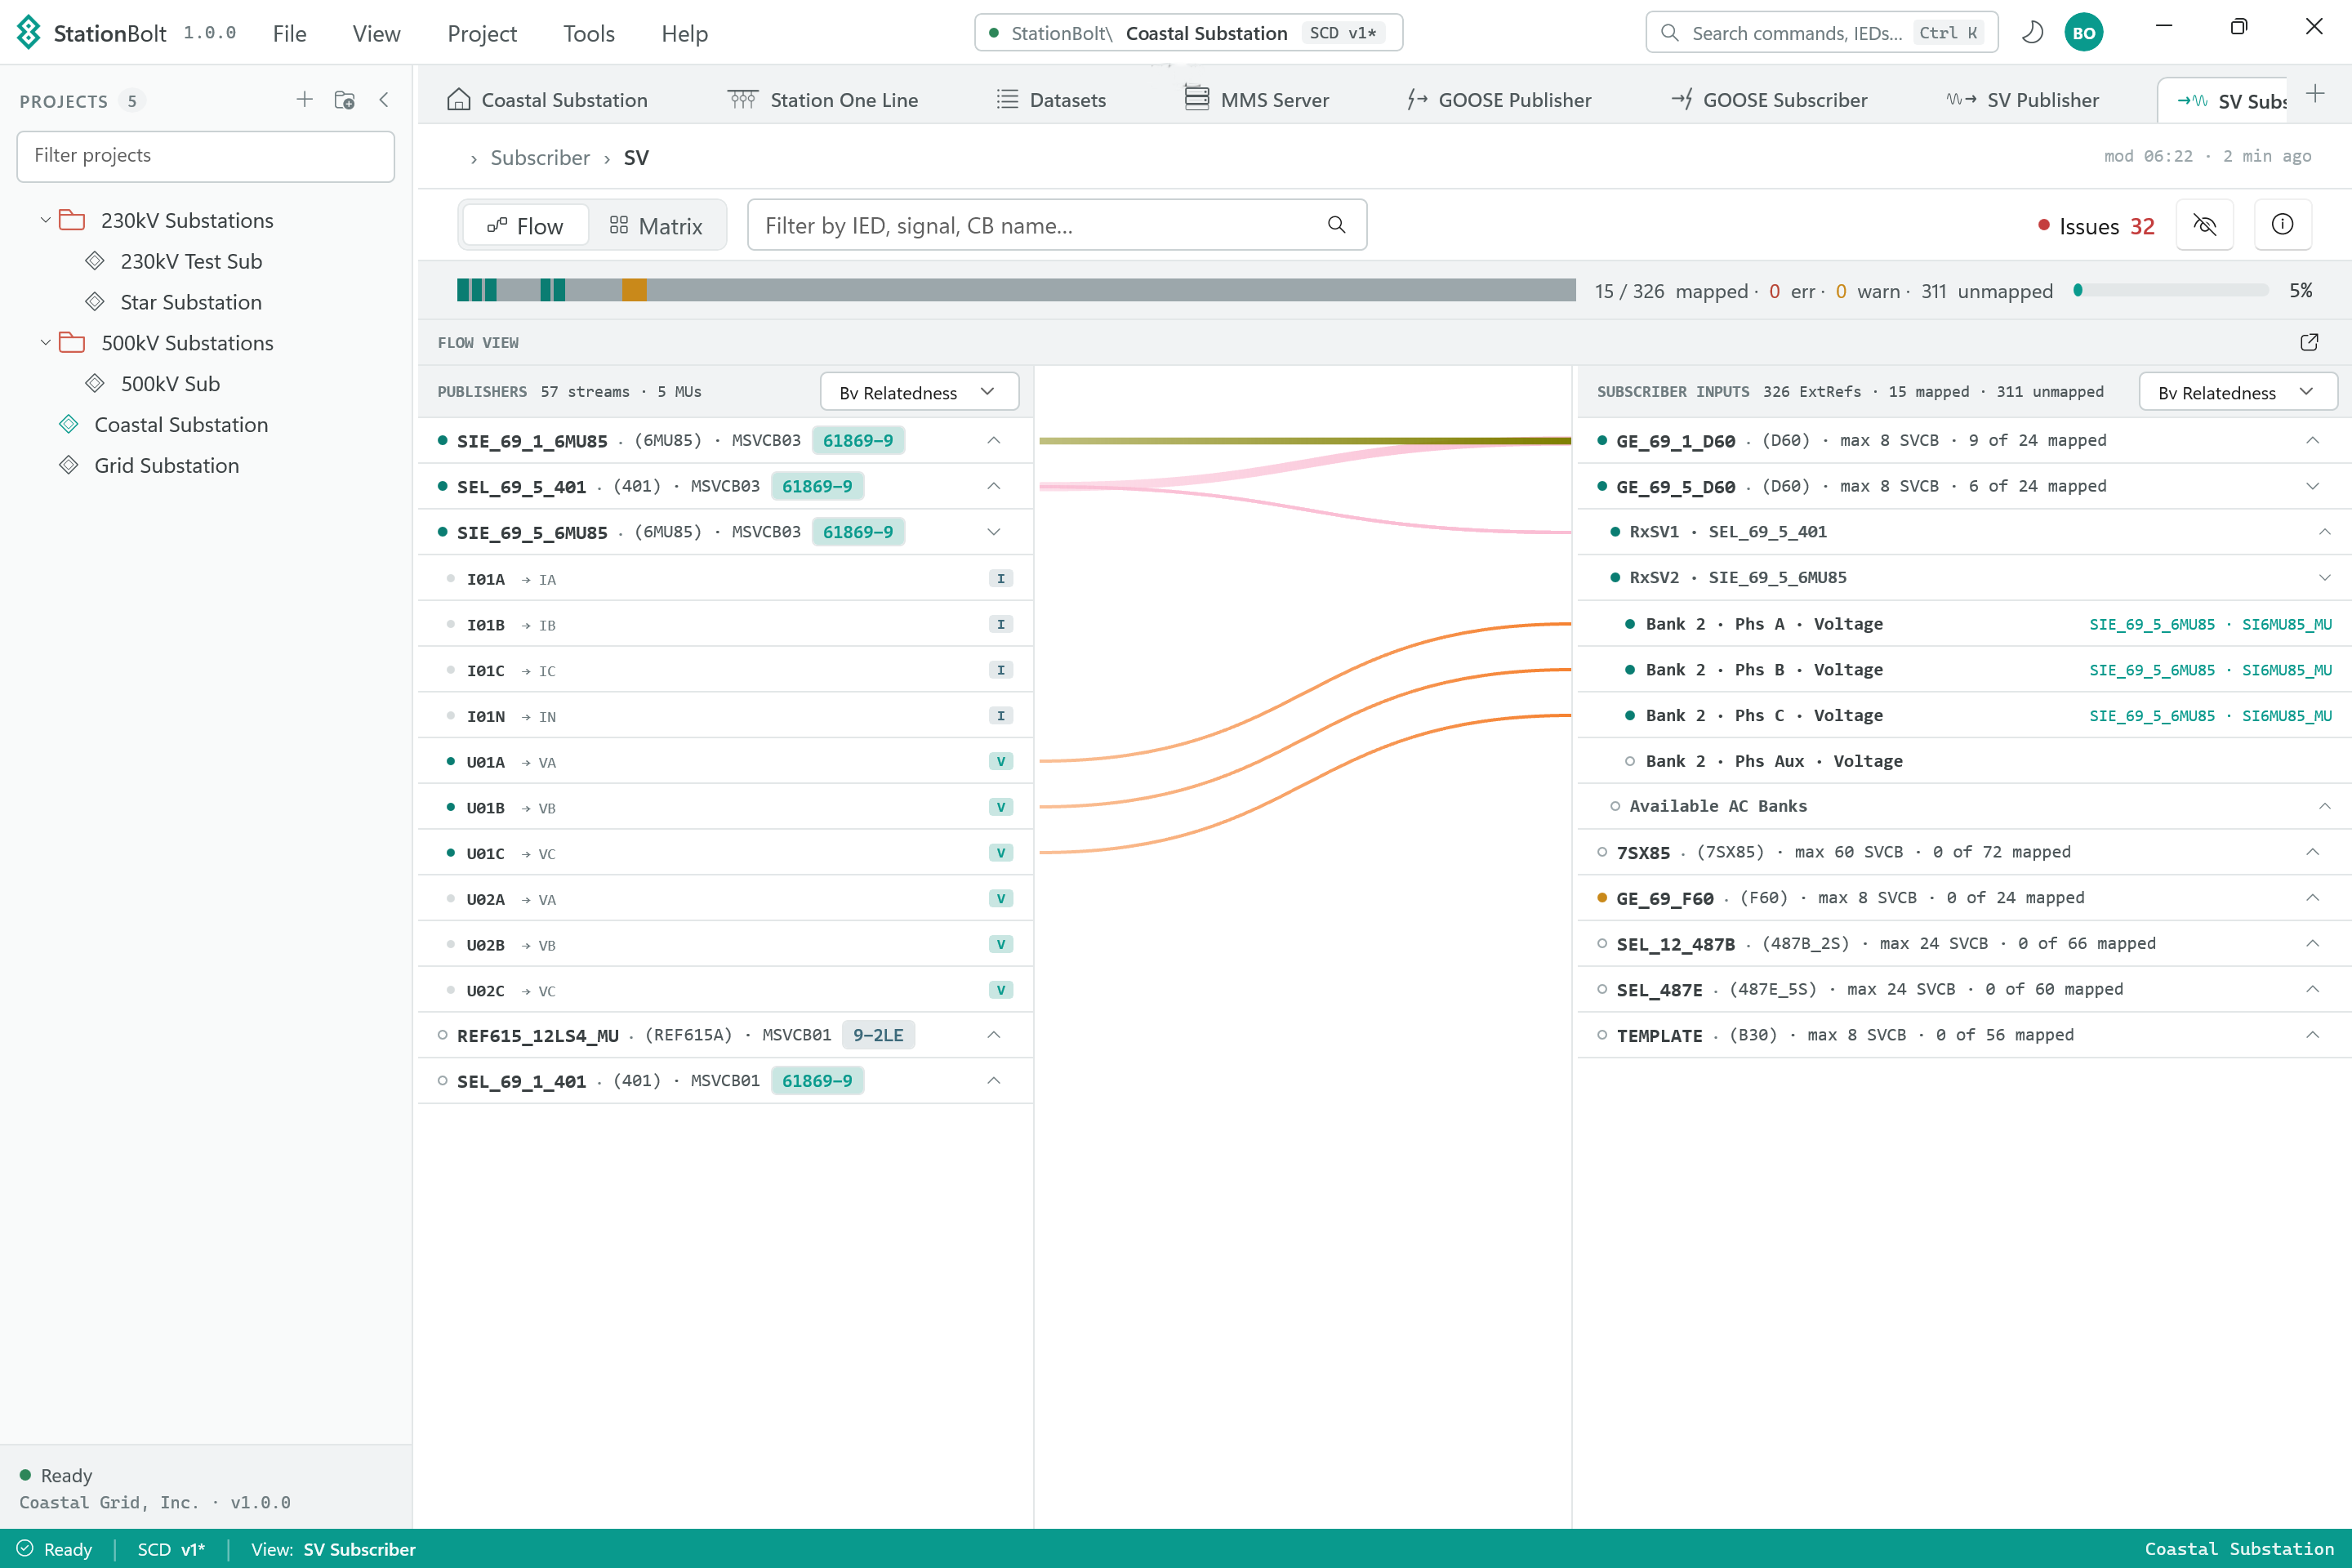The width and height of the screenshot is (2352, 1568).
Task: Collapse 230kV Substations tree node
Action: [45, 220]
